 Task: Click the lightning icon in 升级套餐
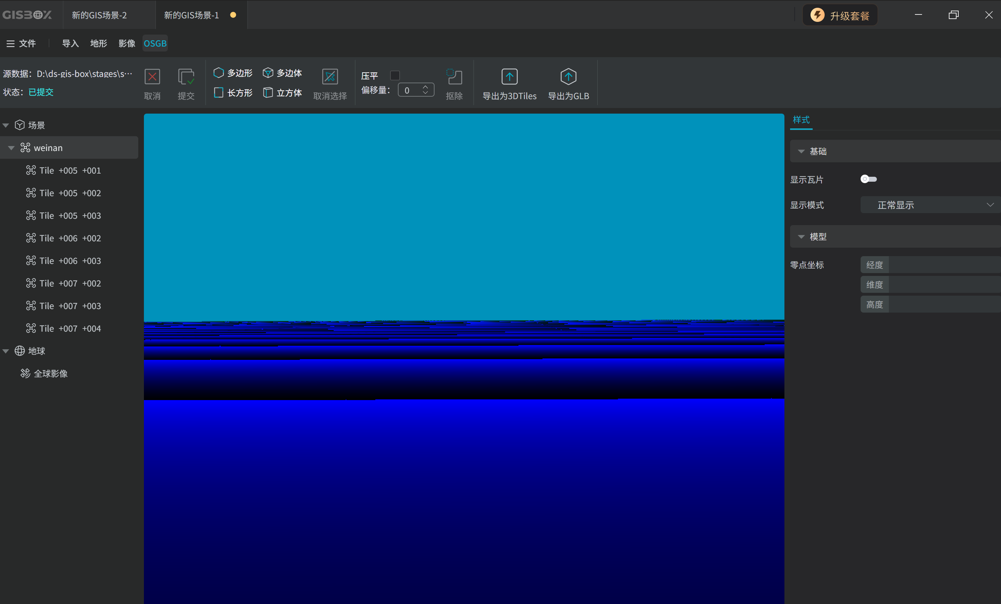pyautogui.click(x=817, y=15)
